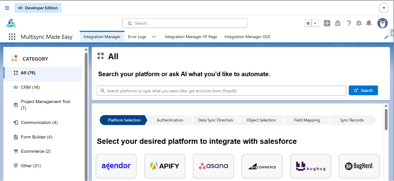The height and width of the screenshot is (181, 394).
Task: Expand the Error Logs tab chevron
Action: point(154,37)
